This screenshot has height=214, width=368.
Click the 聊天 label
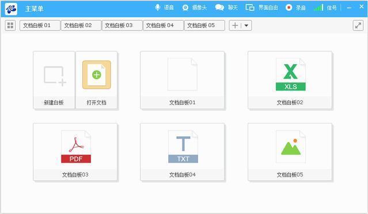[x=233, y=7]
